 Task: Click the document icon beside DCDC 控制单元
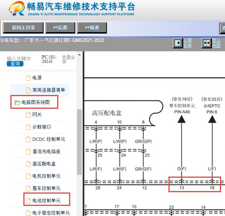point(28,139)
